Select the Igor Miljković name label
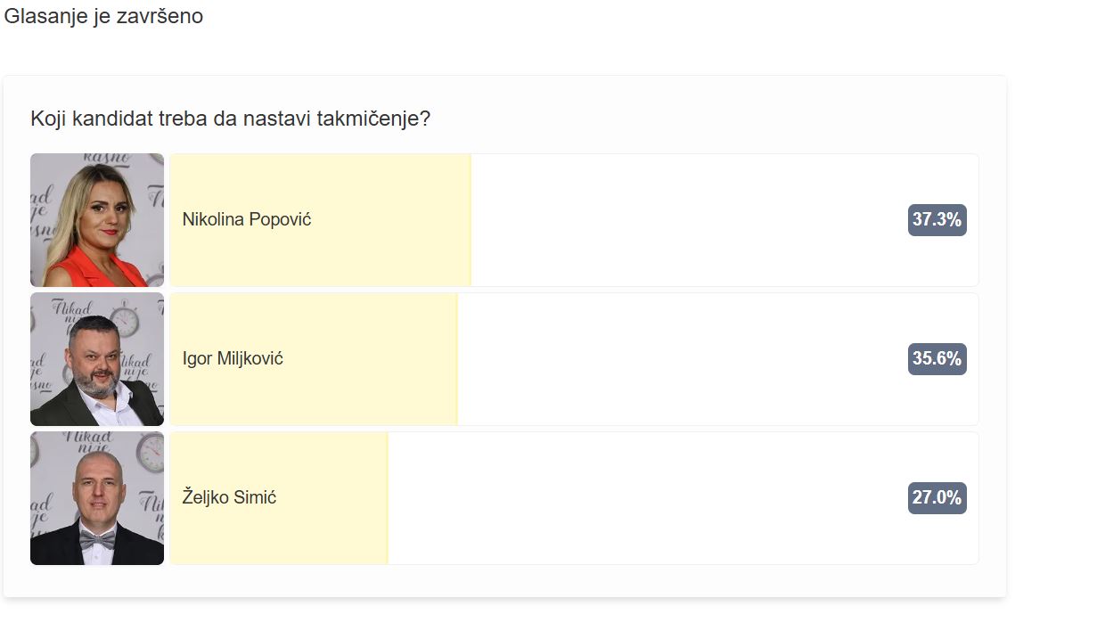The width and height of the screenshot is (1097, 639). 233,359
